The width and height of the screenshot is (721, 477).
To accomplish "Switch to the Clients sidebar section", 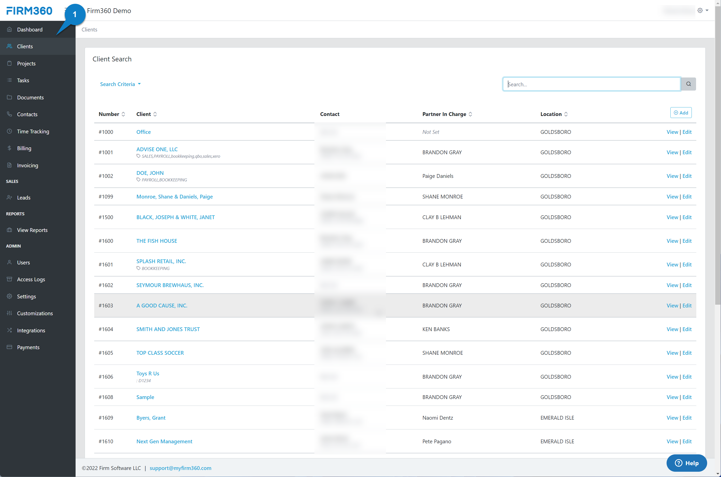I will [25, 46].
